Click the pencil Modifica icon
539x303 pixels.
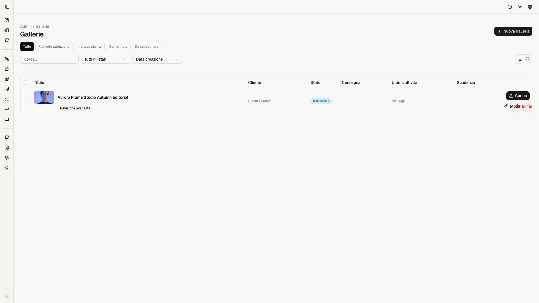[506, 106]
